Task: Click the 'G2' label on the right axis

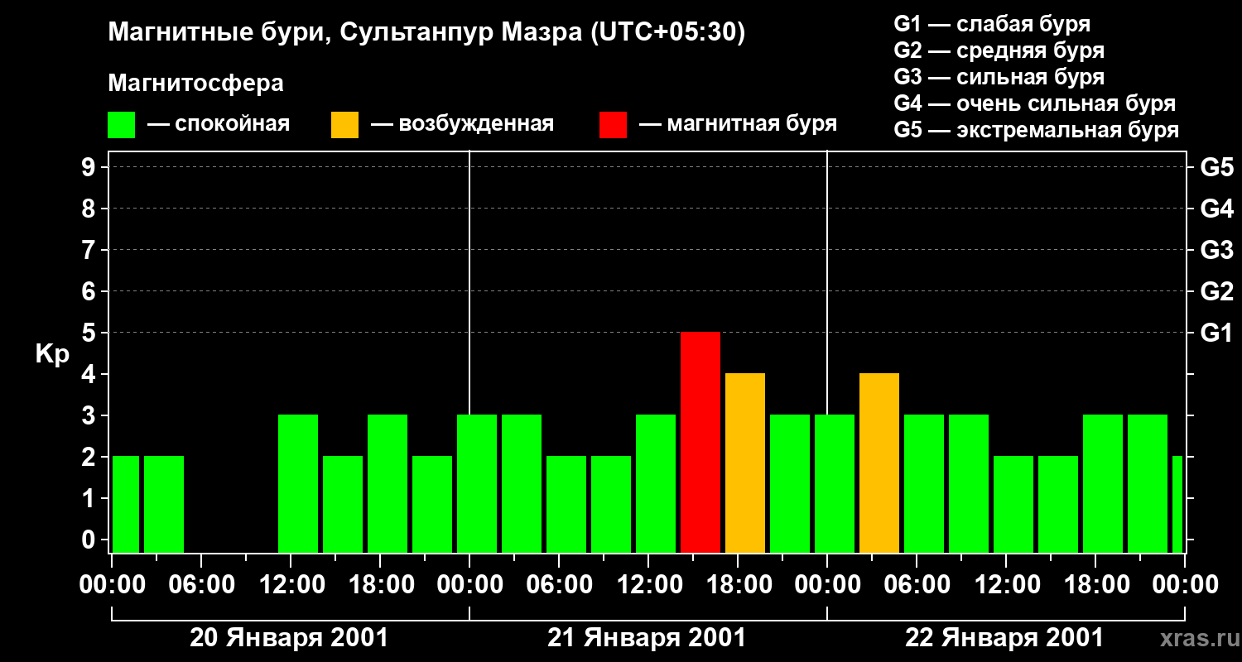Action: point(1216,292)
